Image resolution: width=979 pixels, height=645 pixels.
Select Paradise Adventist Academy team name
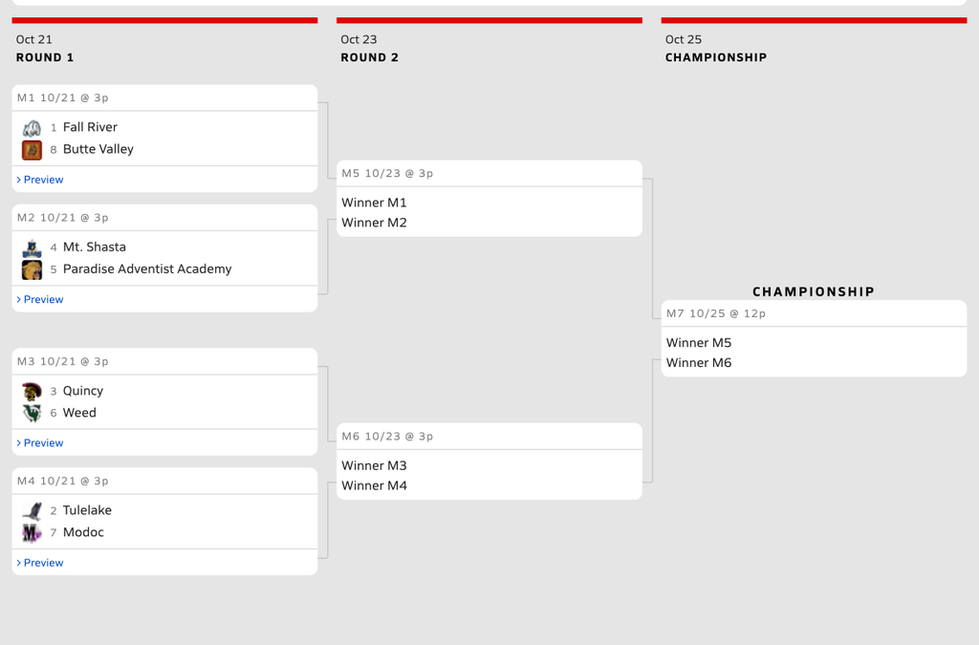(147, 269)
